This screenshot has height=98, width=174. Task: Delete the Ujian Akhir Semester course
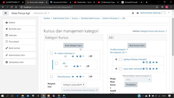tap(150, 69)
